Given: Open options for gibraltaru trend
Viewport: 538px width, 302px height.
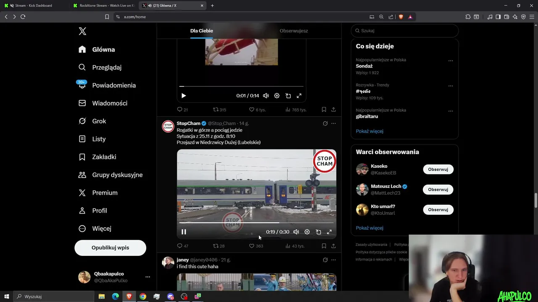Looking at the screenshot, I should (x=451, y=111).
